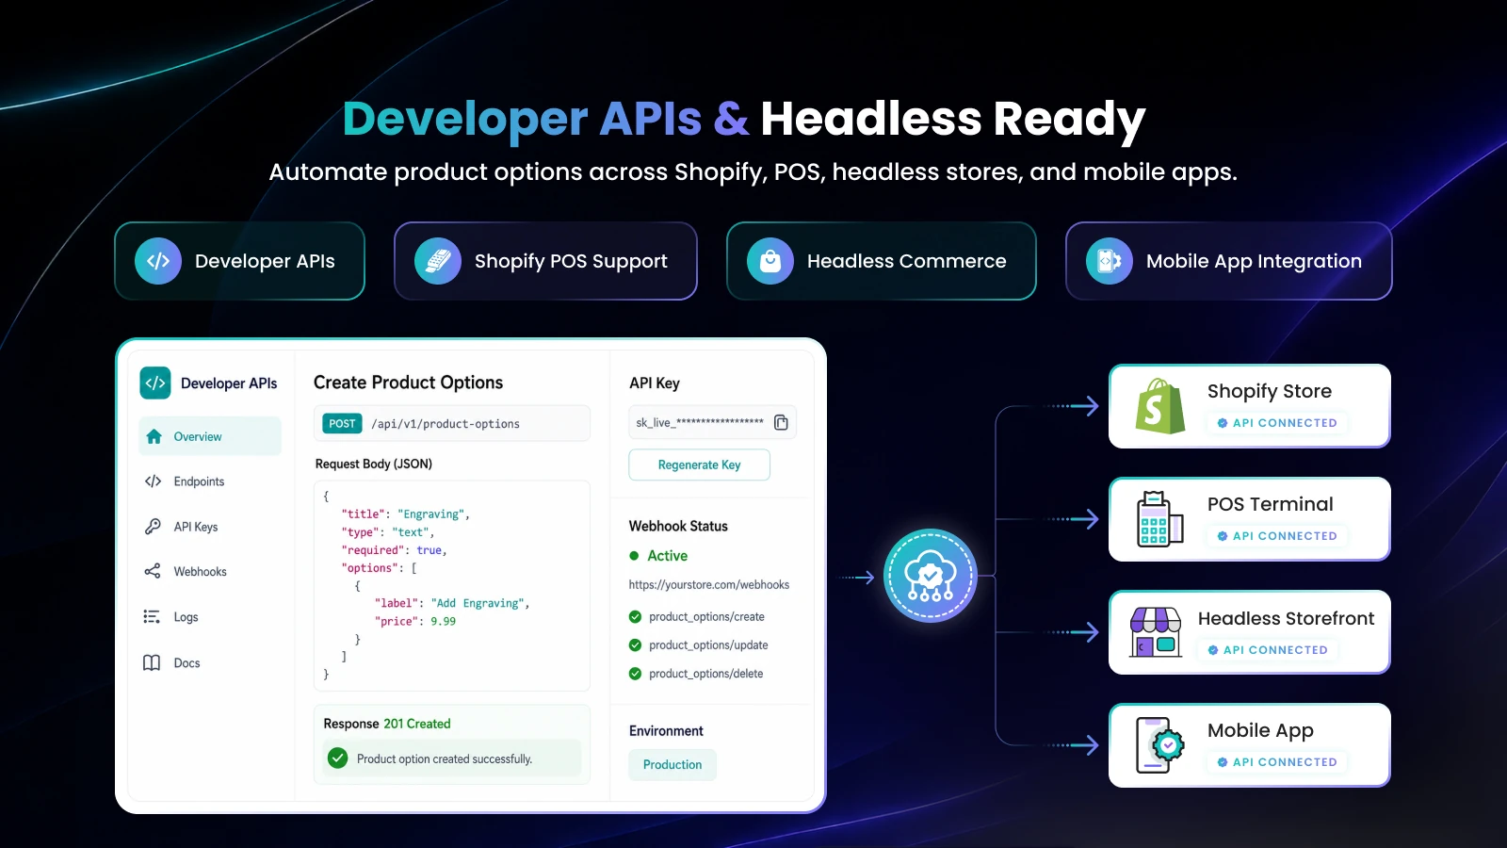This screenshot has height=848, width=1507.
Task: Click the sk_live API key field
Action: pos(712,422)
